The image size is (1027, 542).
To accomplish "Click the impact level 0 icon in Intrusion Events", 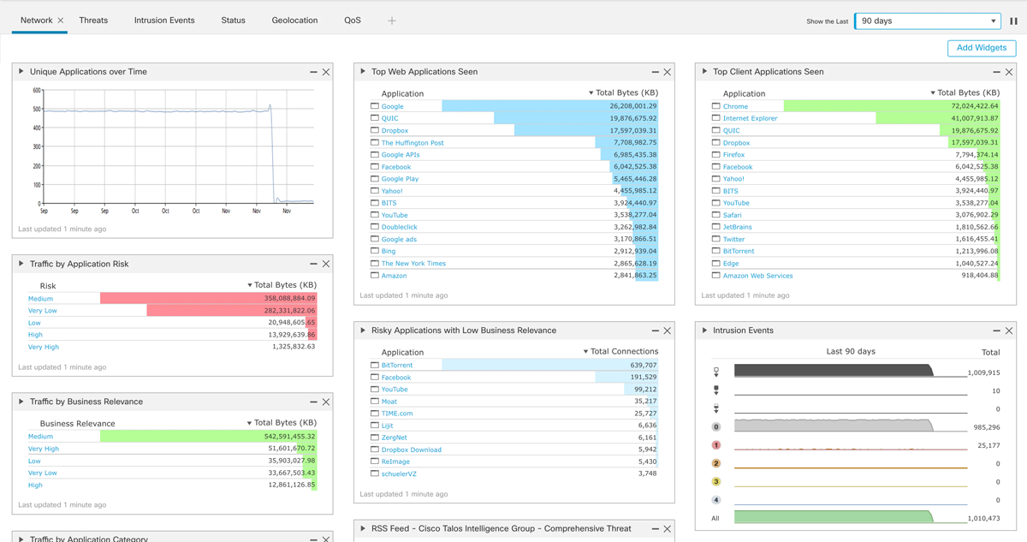I will [716, 426].
